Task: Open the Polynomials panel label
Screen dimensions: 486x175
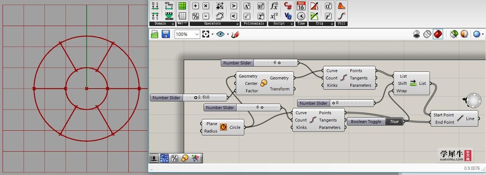Action: point(254,23)
